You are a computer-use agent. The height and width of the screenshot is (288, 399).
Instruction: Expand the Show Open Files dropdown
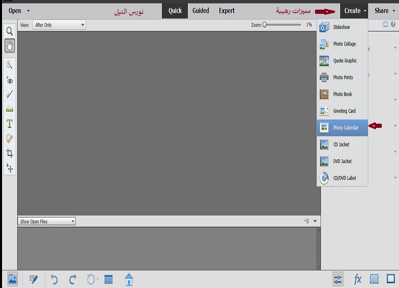coord(47,221)
